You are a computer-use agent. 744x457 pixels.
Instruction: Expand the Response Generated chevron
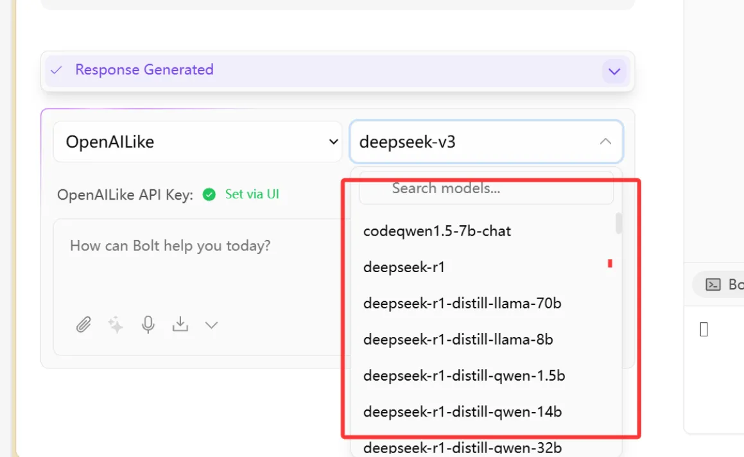[614, 71]
